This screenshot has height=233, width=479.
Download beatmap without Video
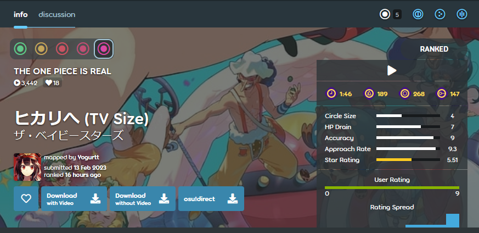point(143,199)
